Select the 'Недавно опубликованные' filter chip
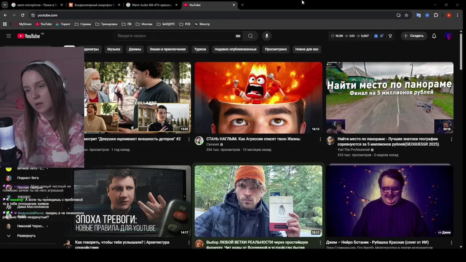The height and width of the screenshot is (262, 466). [236, 49]
